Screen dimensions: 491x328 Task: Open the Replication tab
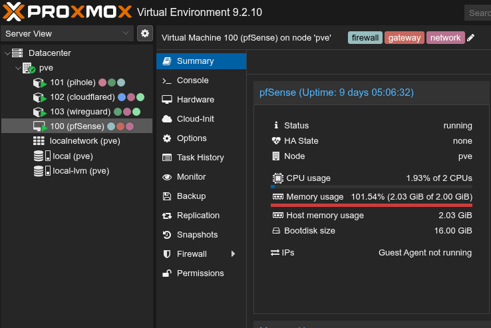pyautogui.click(x=201, y=216)
